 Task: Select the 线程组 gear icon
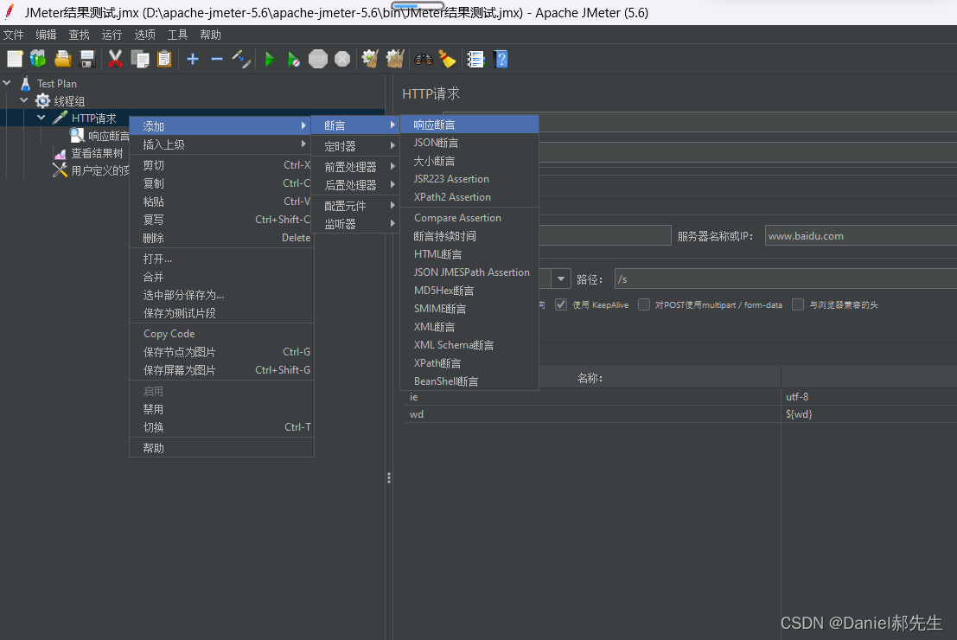42,101
